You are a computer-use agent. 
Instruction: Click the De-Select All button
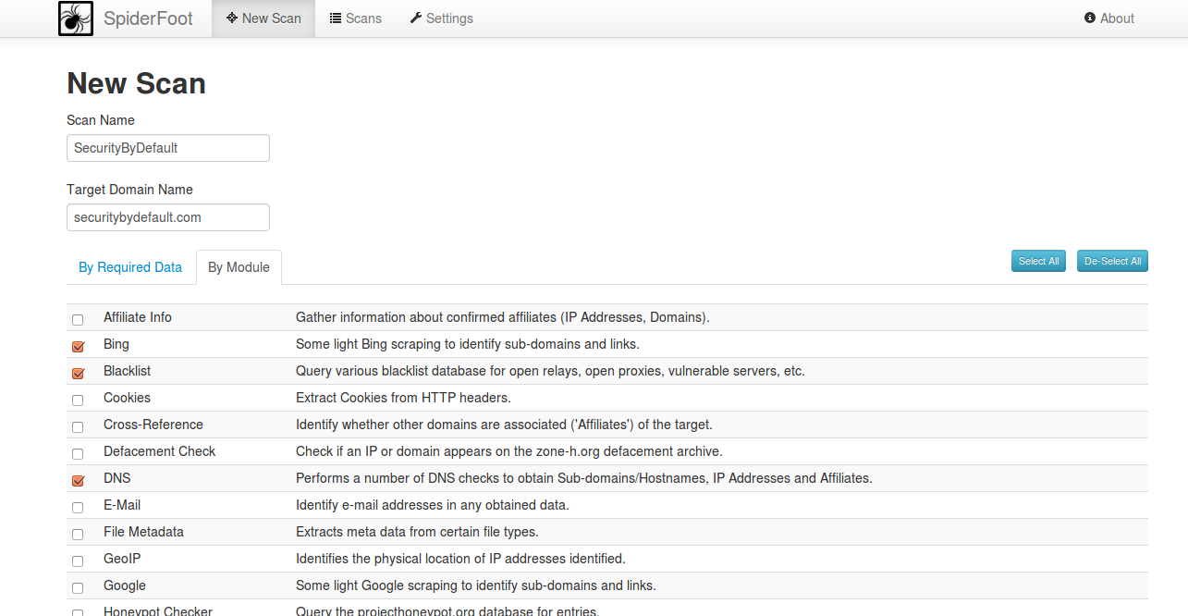point(1112,261)
